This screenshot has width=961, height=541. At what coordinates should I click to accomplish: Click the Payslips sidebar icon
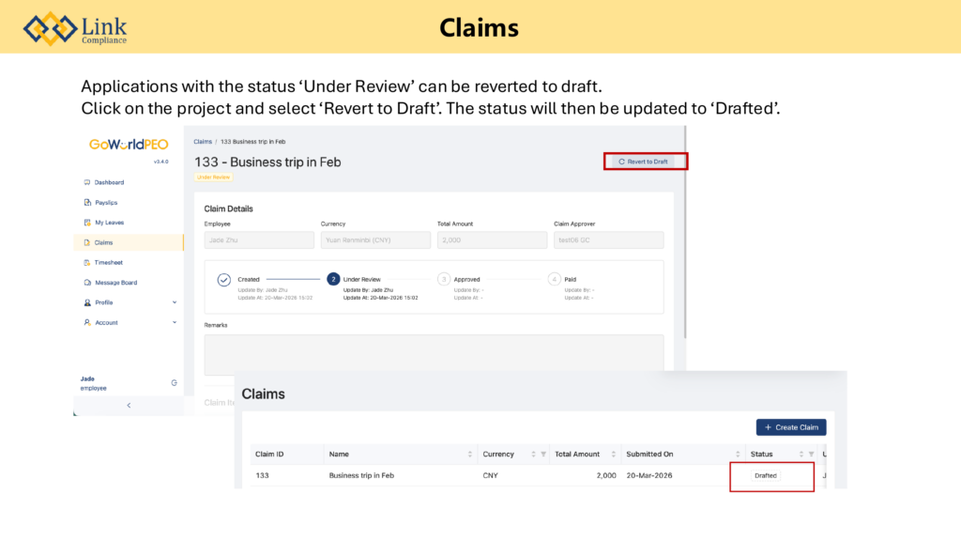(x=86, y=202)
